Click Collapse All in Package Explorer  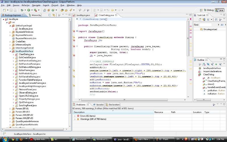[x=50, y=15]
